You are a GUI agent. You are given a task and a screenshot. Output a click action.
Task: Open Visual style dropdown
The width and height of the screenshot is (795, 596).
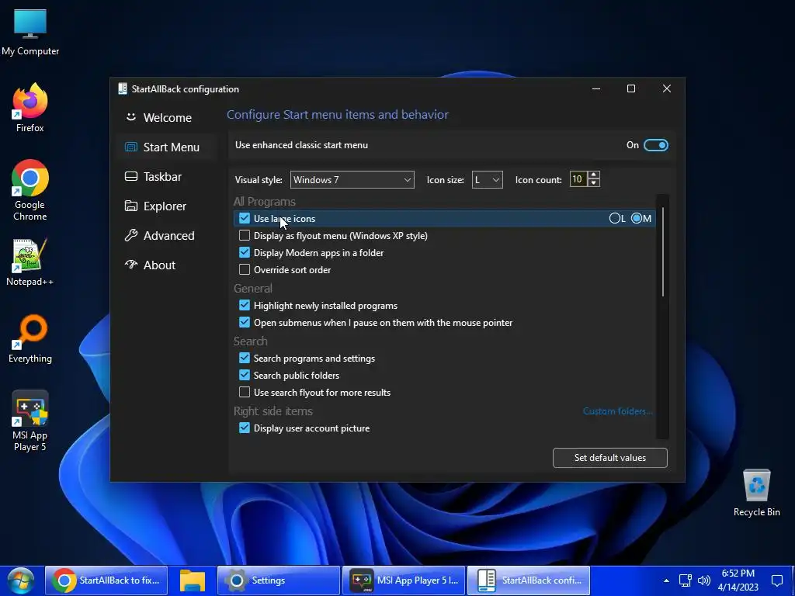click(x=352, y=180)
